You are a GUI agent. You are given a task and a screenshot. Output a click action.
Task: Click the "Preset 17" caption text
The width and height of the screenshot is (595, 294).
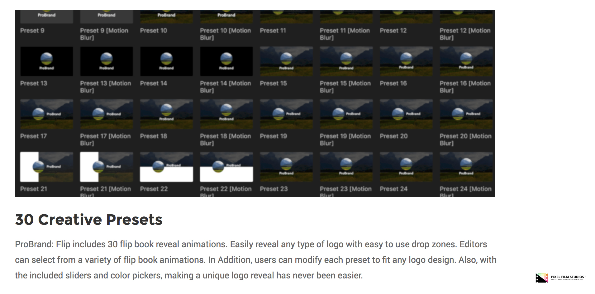coord(34,136)
